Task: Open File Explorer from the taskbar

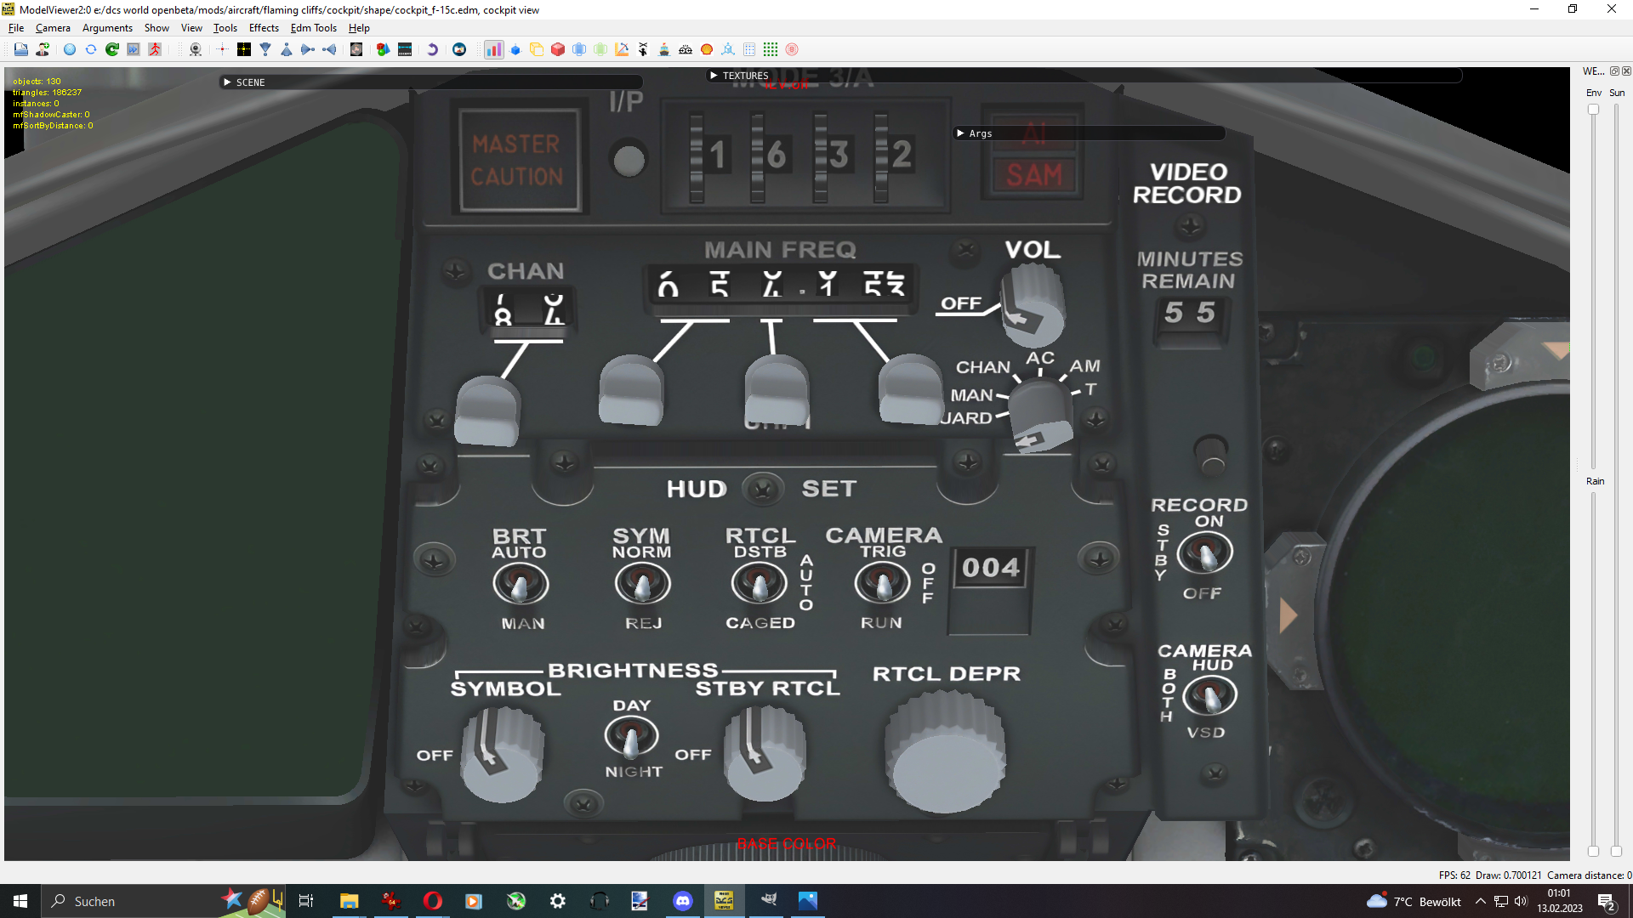Action: coord(349,901)
